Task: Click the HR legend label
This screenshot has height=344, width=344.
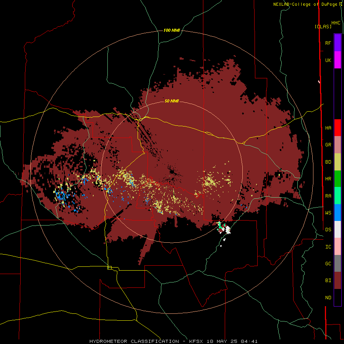Action: 328,179
